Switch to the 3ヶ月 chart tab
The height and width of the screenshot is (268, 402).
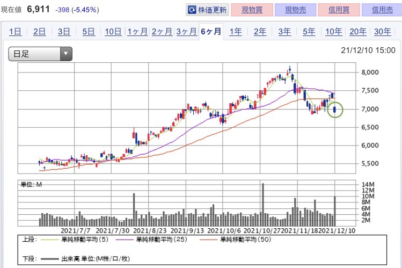coord(186,32)
